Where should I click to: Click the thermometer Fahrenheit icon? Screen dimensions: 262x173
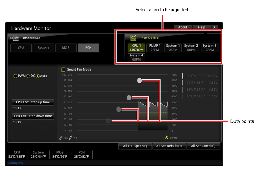[70, 138]
